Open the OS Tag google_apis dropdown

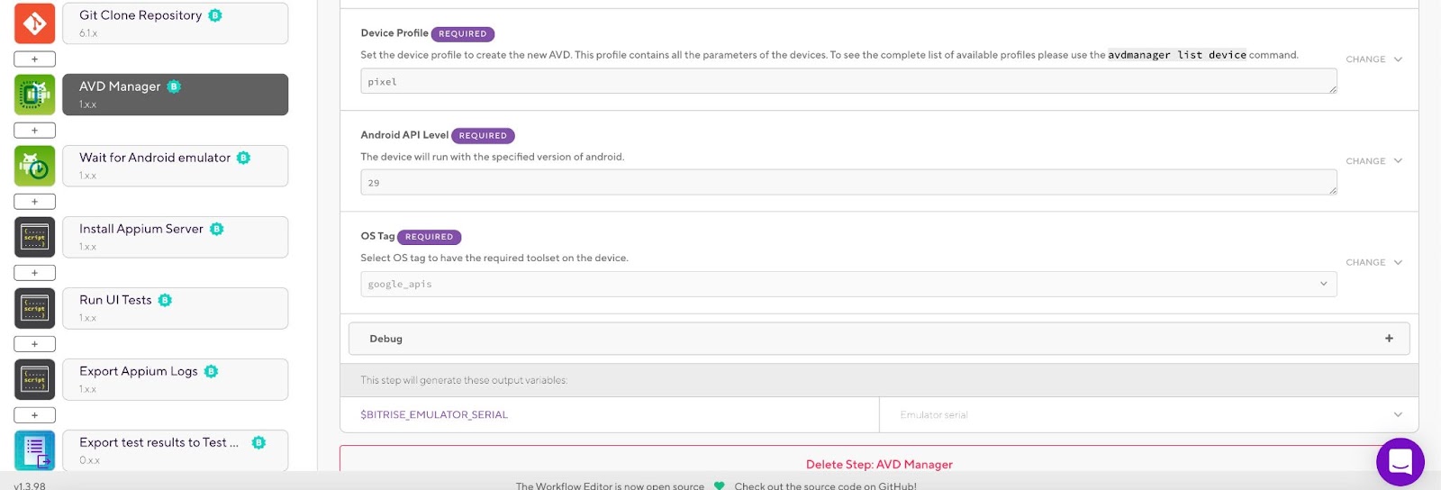tap(848, 284)
